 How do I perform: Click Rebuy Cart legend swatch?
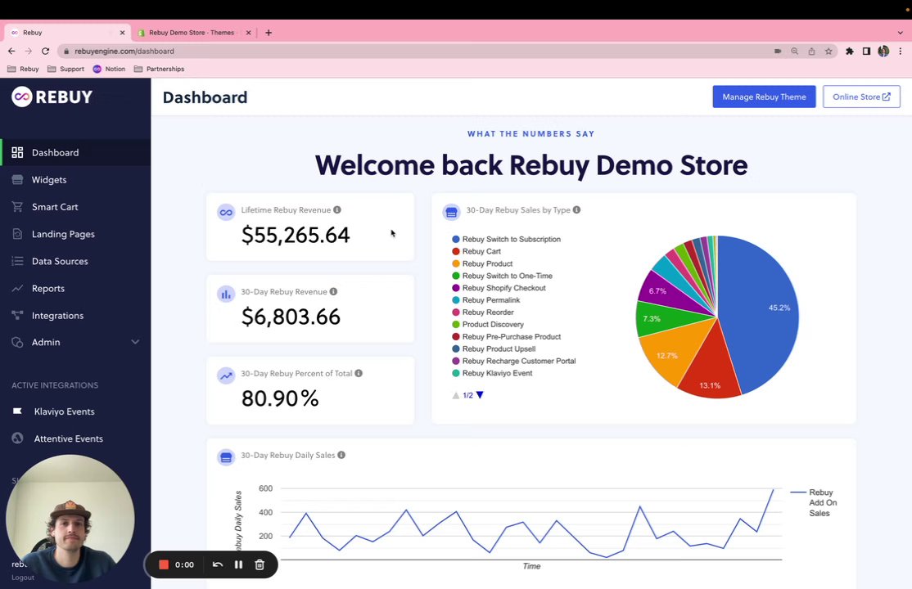pos(456,251)
